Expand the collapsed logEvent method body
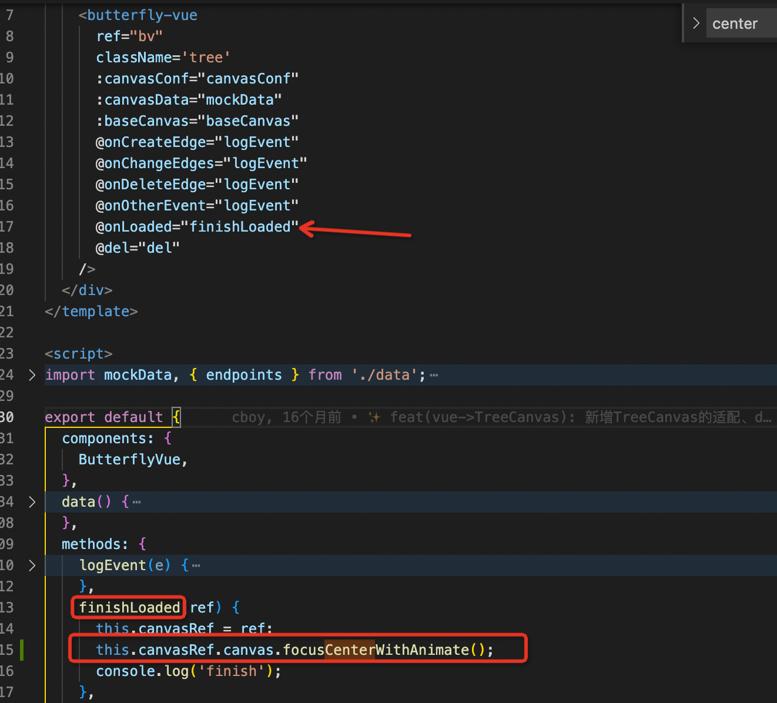 [x=32, y=565]
